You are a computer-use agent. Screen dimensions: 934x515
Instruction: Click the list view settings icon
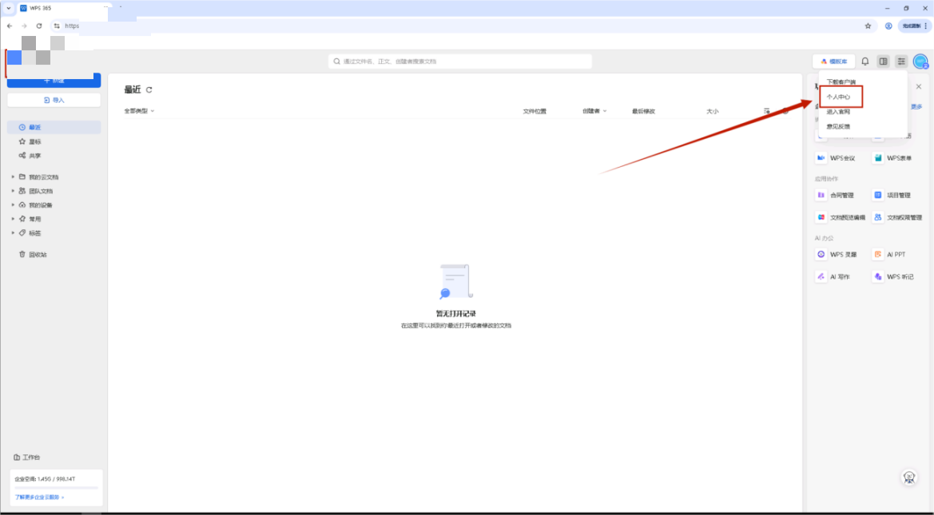767,111
